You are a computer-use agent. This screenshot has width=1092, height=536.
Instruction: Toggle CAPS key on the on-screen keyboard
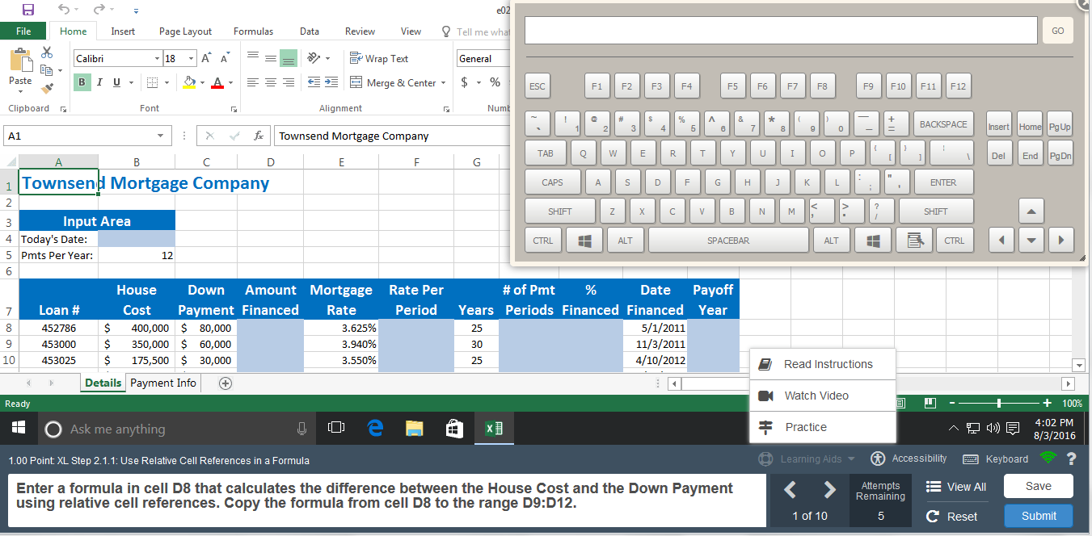(552, 182)
